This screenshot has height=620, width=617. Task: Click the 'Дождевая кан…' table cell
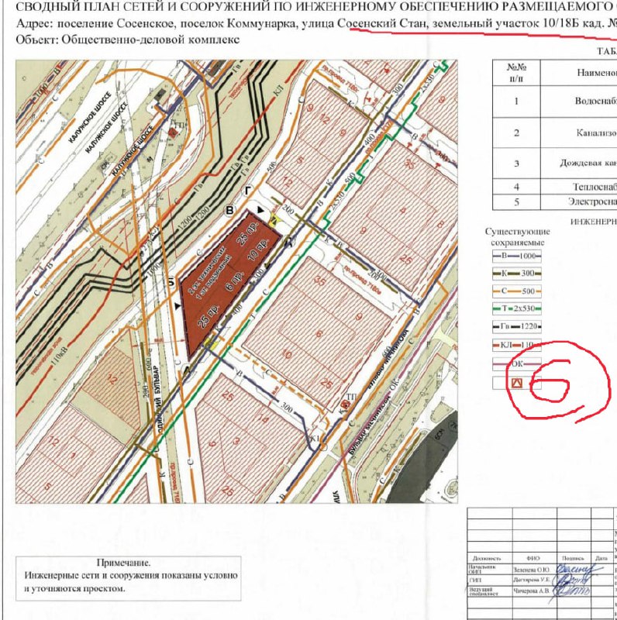point(579,164)
